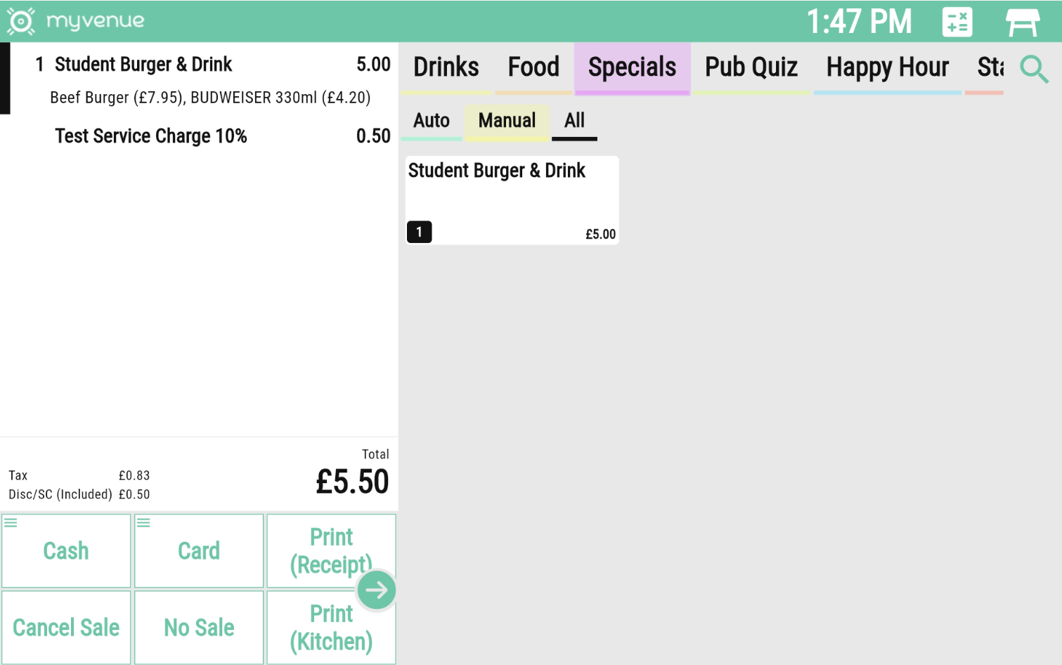
Task: Select the All specials sub-tab
Action: 574,121
